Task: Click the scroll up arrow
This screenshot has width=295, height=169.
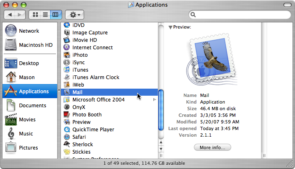Action: click(161, 142)
